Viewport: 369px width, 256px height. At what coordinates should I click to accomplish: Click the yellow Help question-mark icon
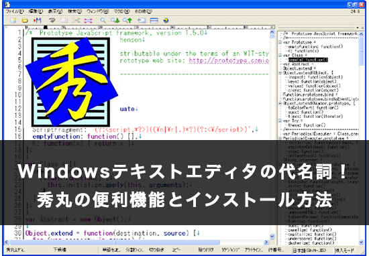(166, 21)
